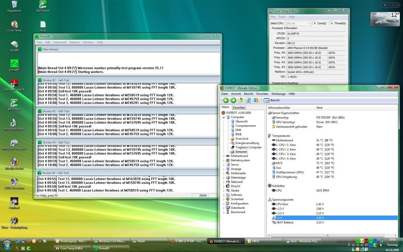
Task: Expand the Anzeige tree node
Action: [224, 169]
